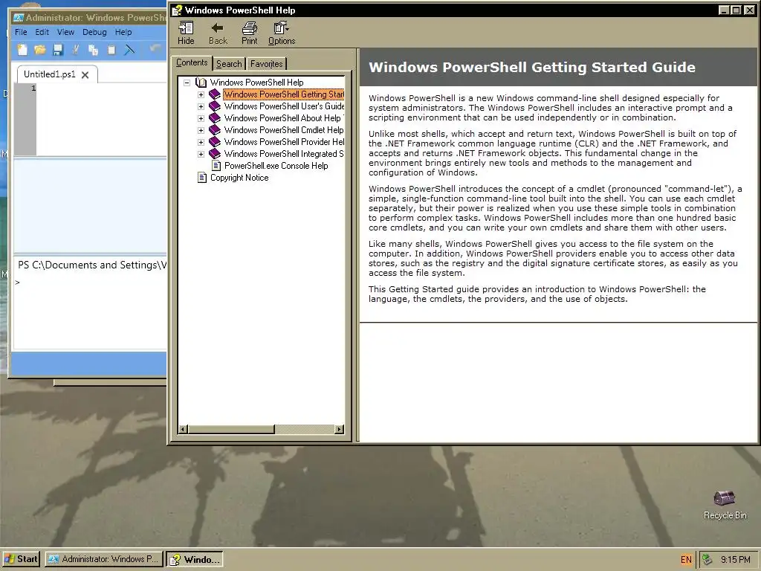Open Help menu in PowerShell ISE
This screenshot has width=761, height=571.
tap(123, 32)
